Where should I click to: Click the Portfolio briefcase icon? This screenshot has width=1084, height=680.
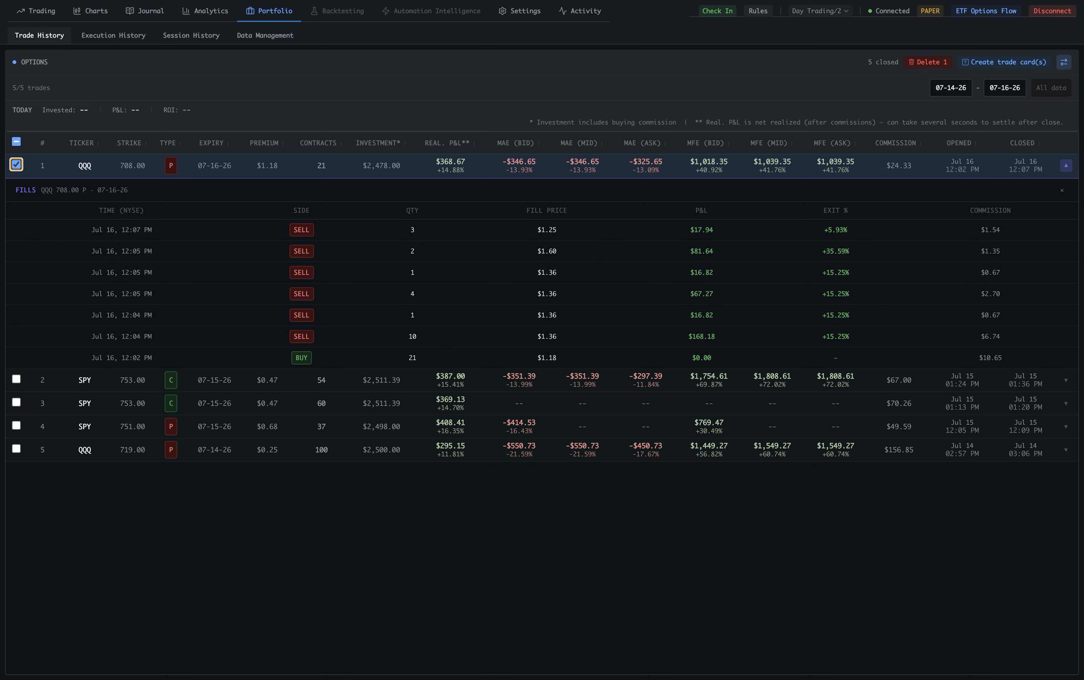click(250, 11)
